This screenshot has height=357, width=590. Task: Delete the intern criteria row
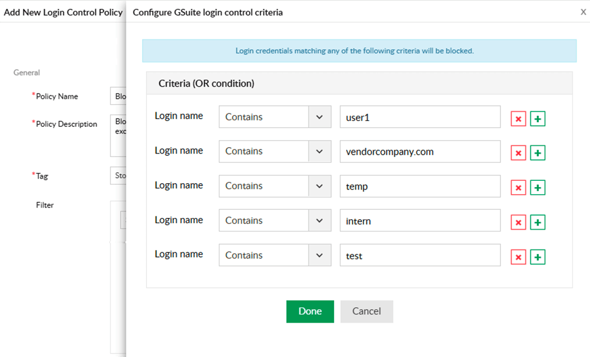(518, 222)
